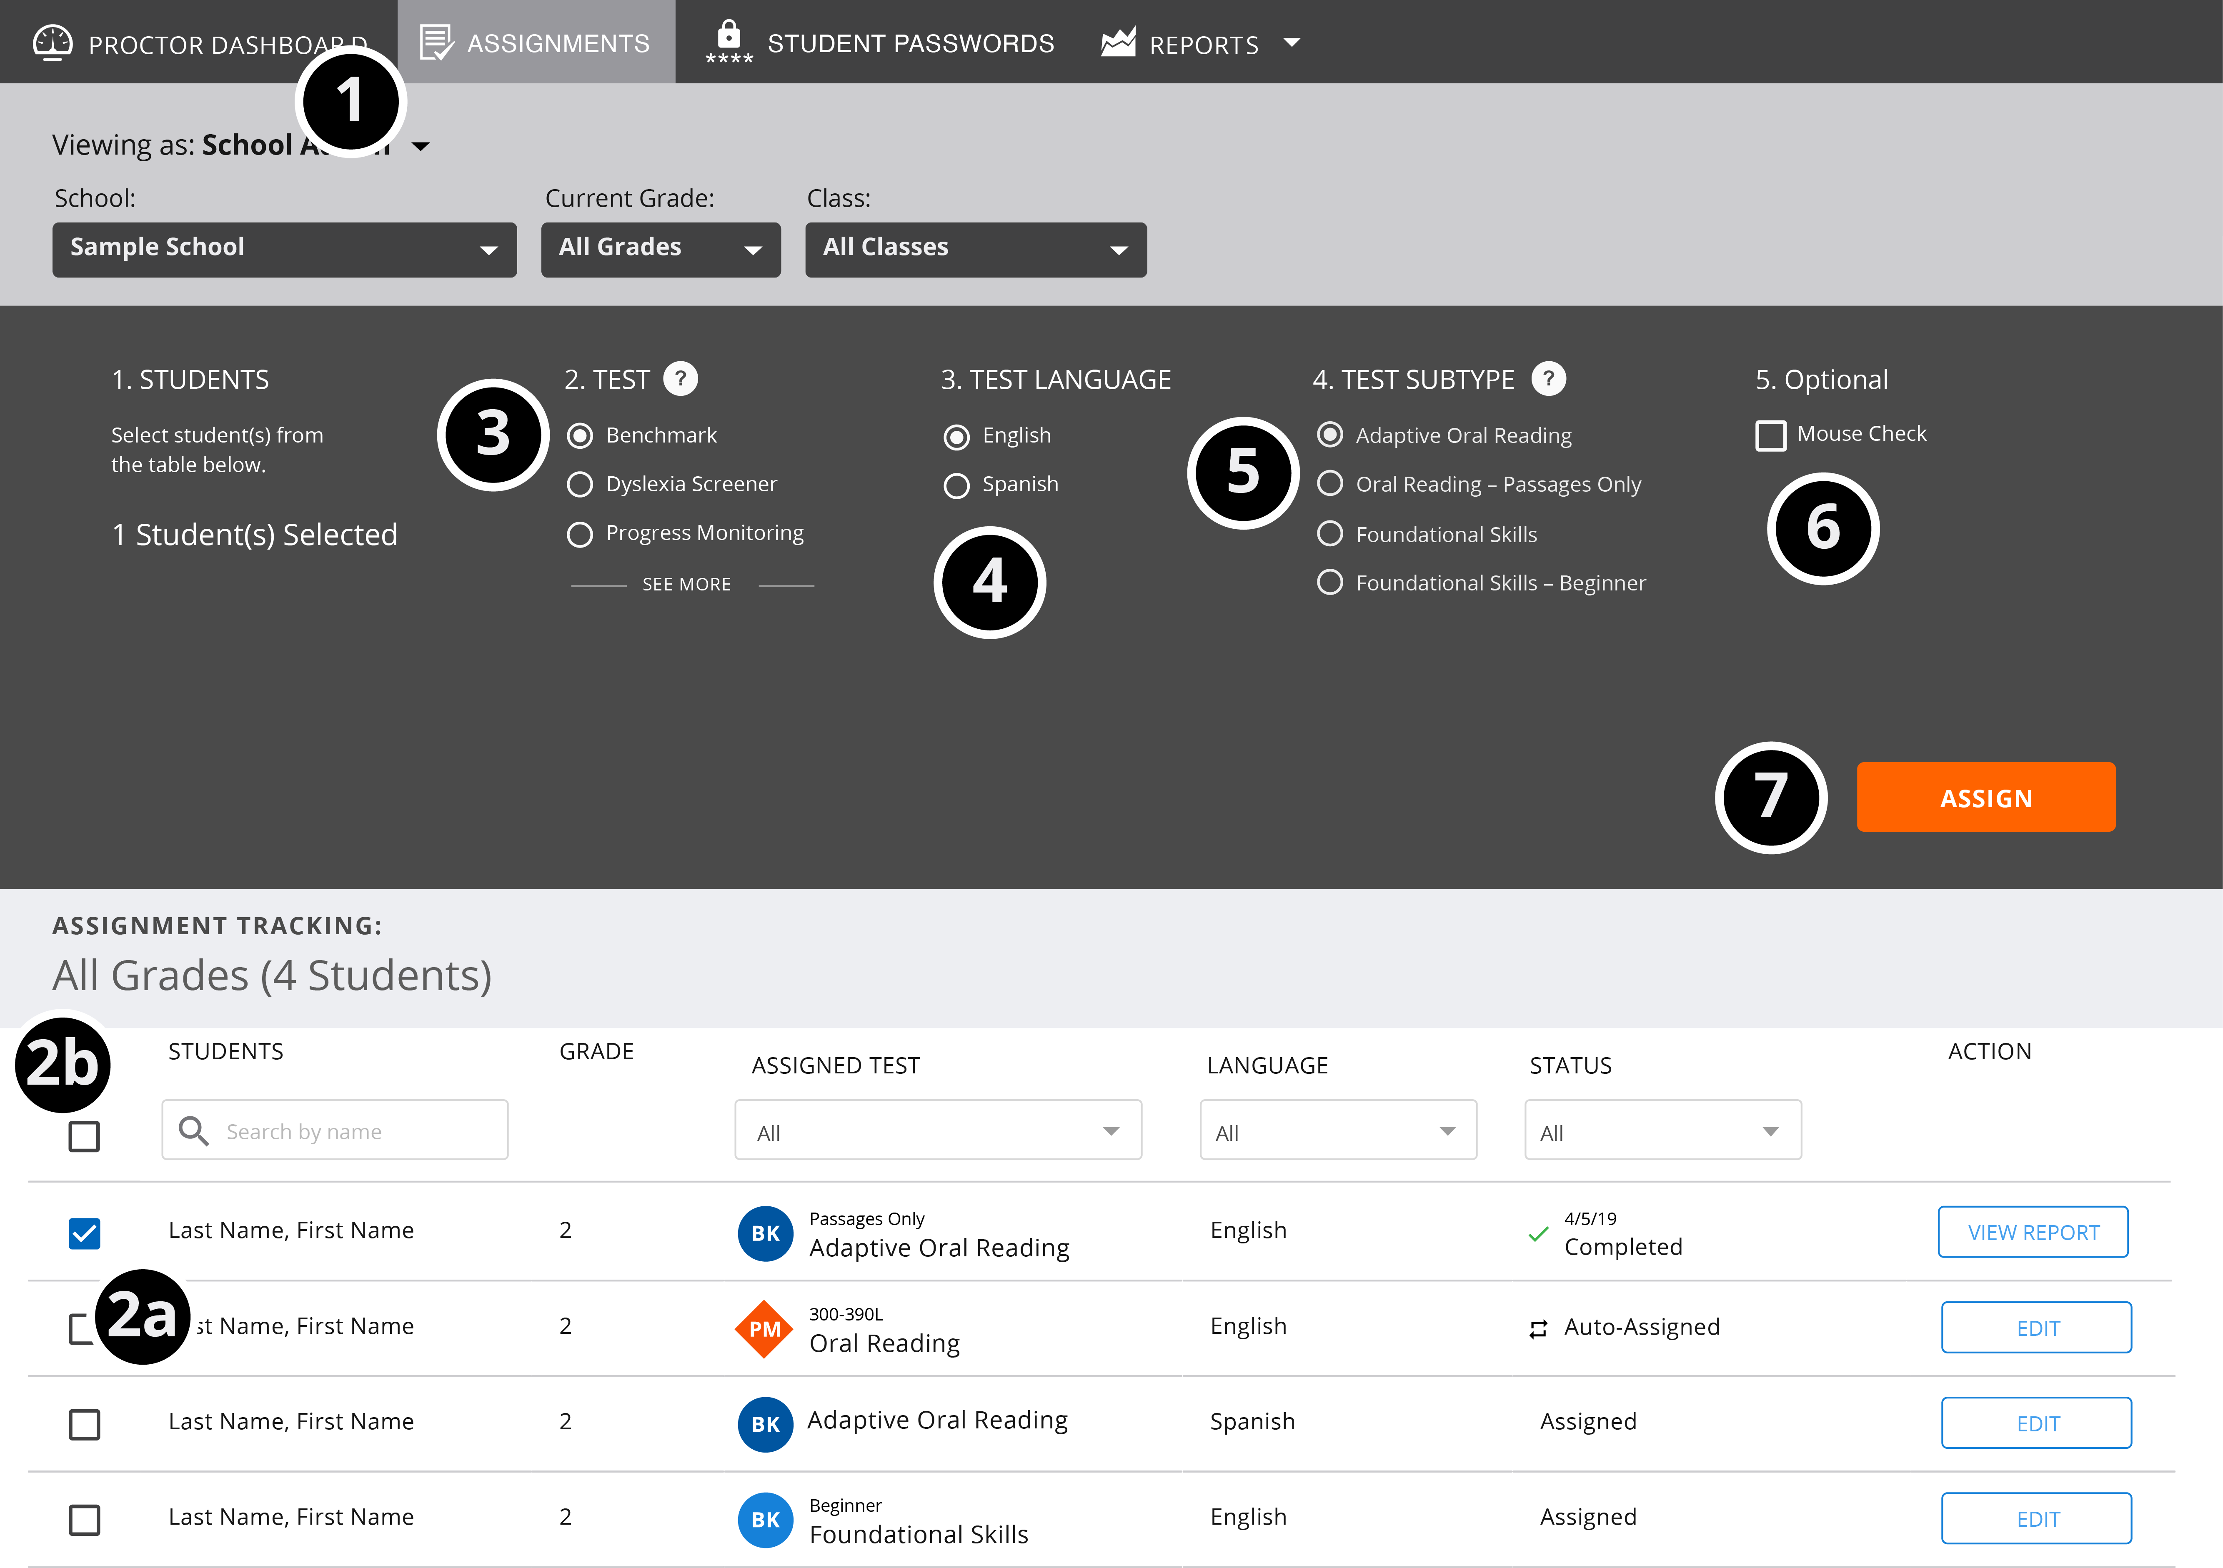This screenshot has height=1568, width=2223.
Task: Switch to the Assignments tab
Action: coord(536,43)
